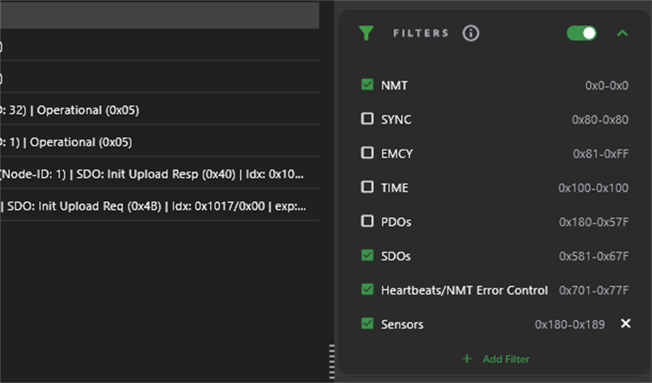This screenshot has width=652, height=383.
Task: Uncheck the SDOs filter checkbox
Action: (x=367, y=255)
